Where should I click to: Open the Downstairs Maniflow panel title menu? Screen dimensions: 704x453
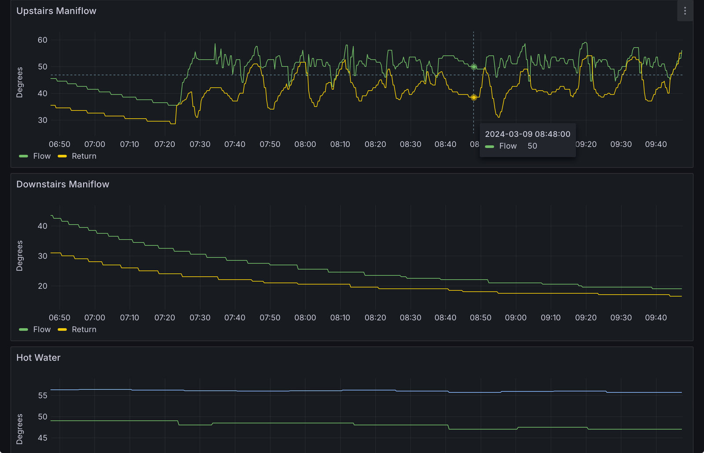point(62,184)
